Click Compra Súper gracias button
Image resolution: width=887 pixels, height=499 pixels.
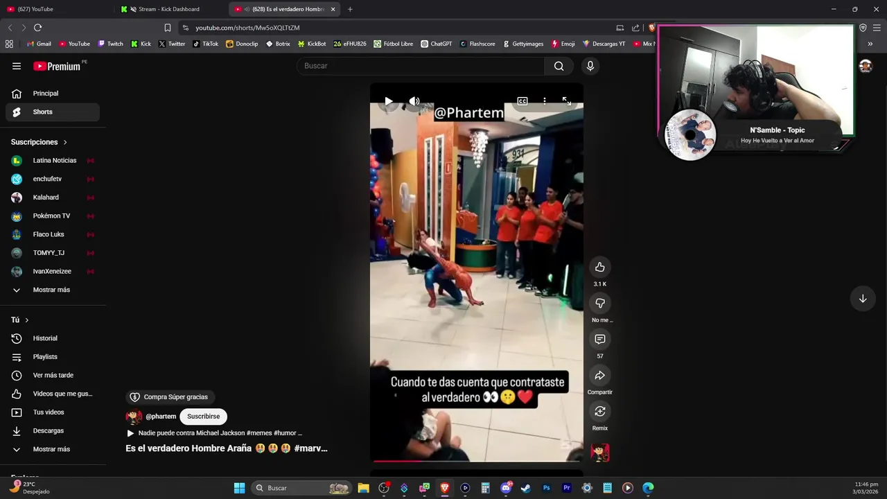169,397
